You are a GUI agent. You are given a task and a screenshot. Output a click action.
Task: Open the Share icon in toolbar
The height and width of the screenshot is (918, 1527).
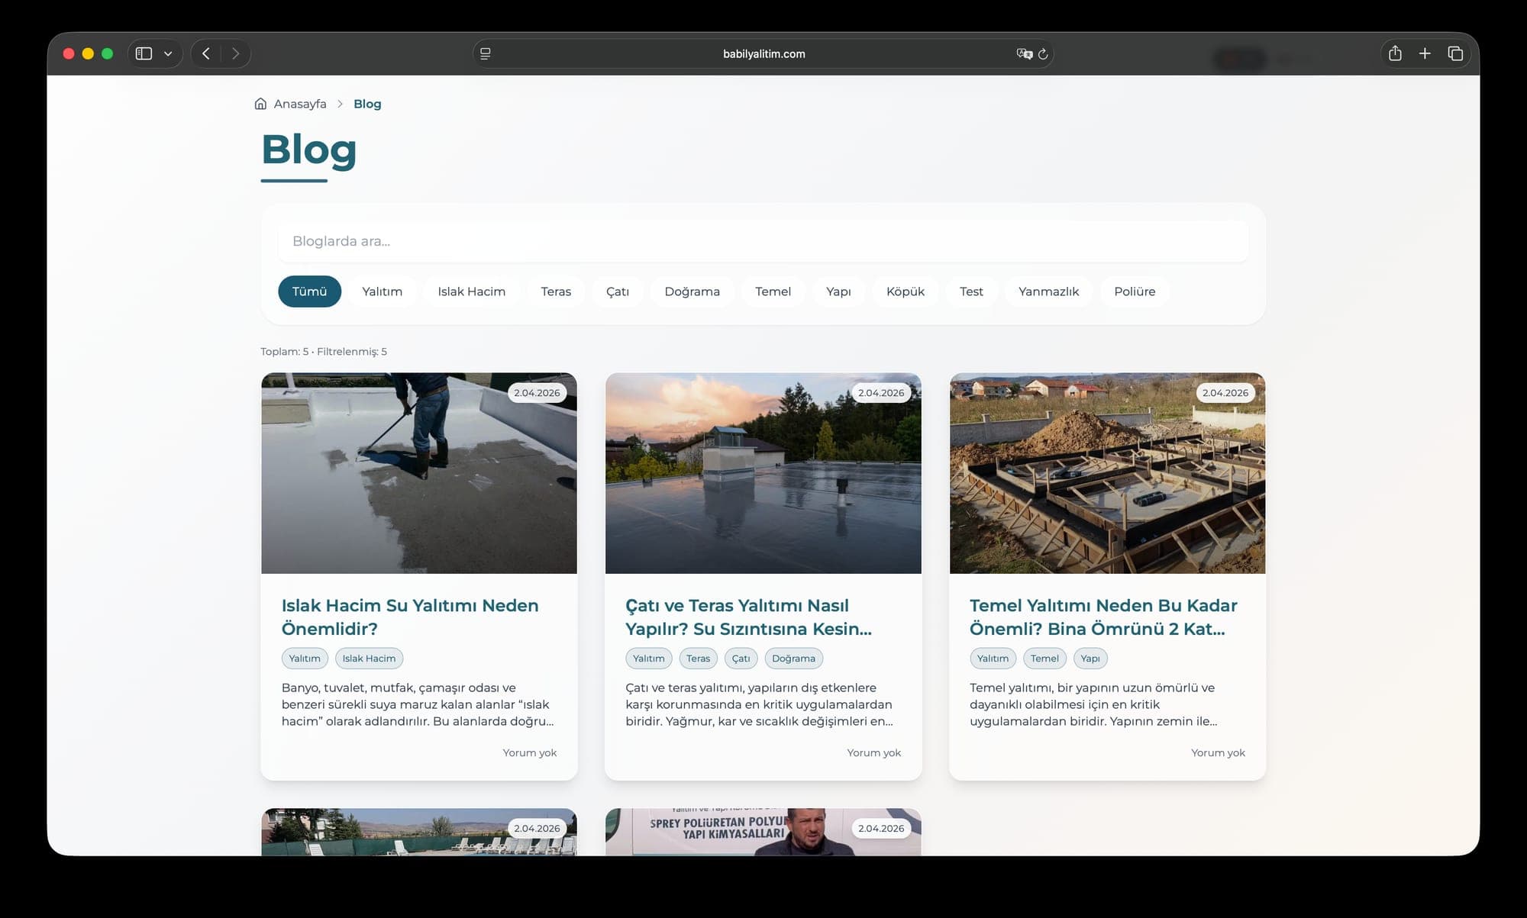pos(1395,53)
